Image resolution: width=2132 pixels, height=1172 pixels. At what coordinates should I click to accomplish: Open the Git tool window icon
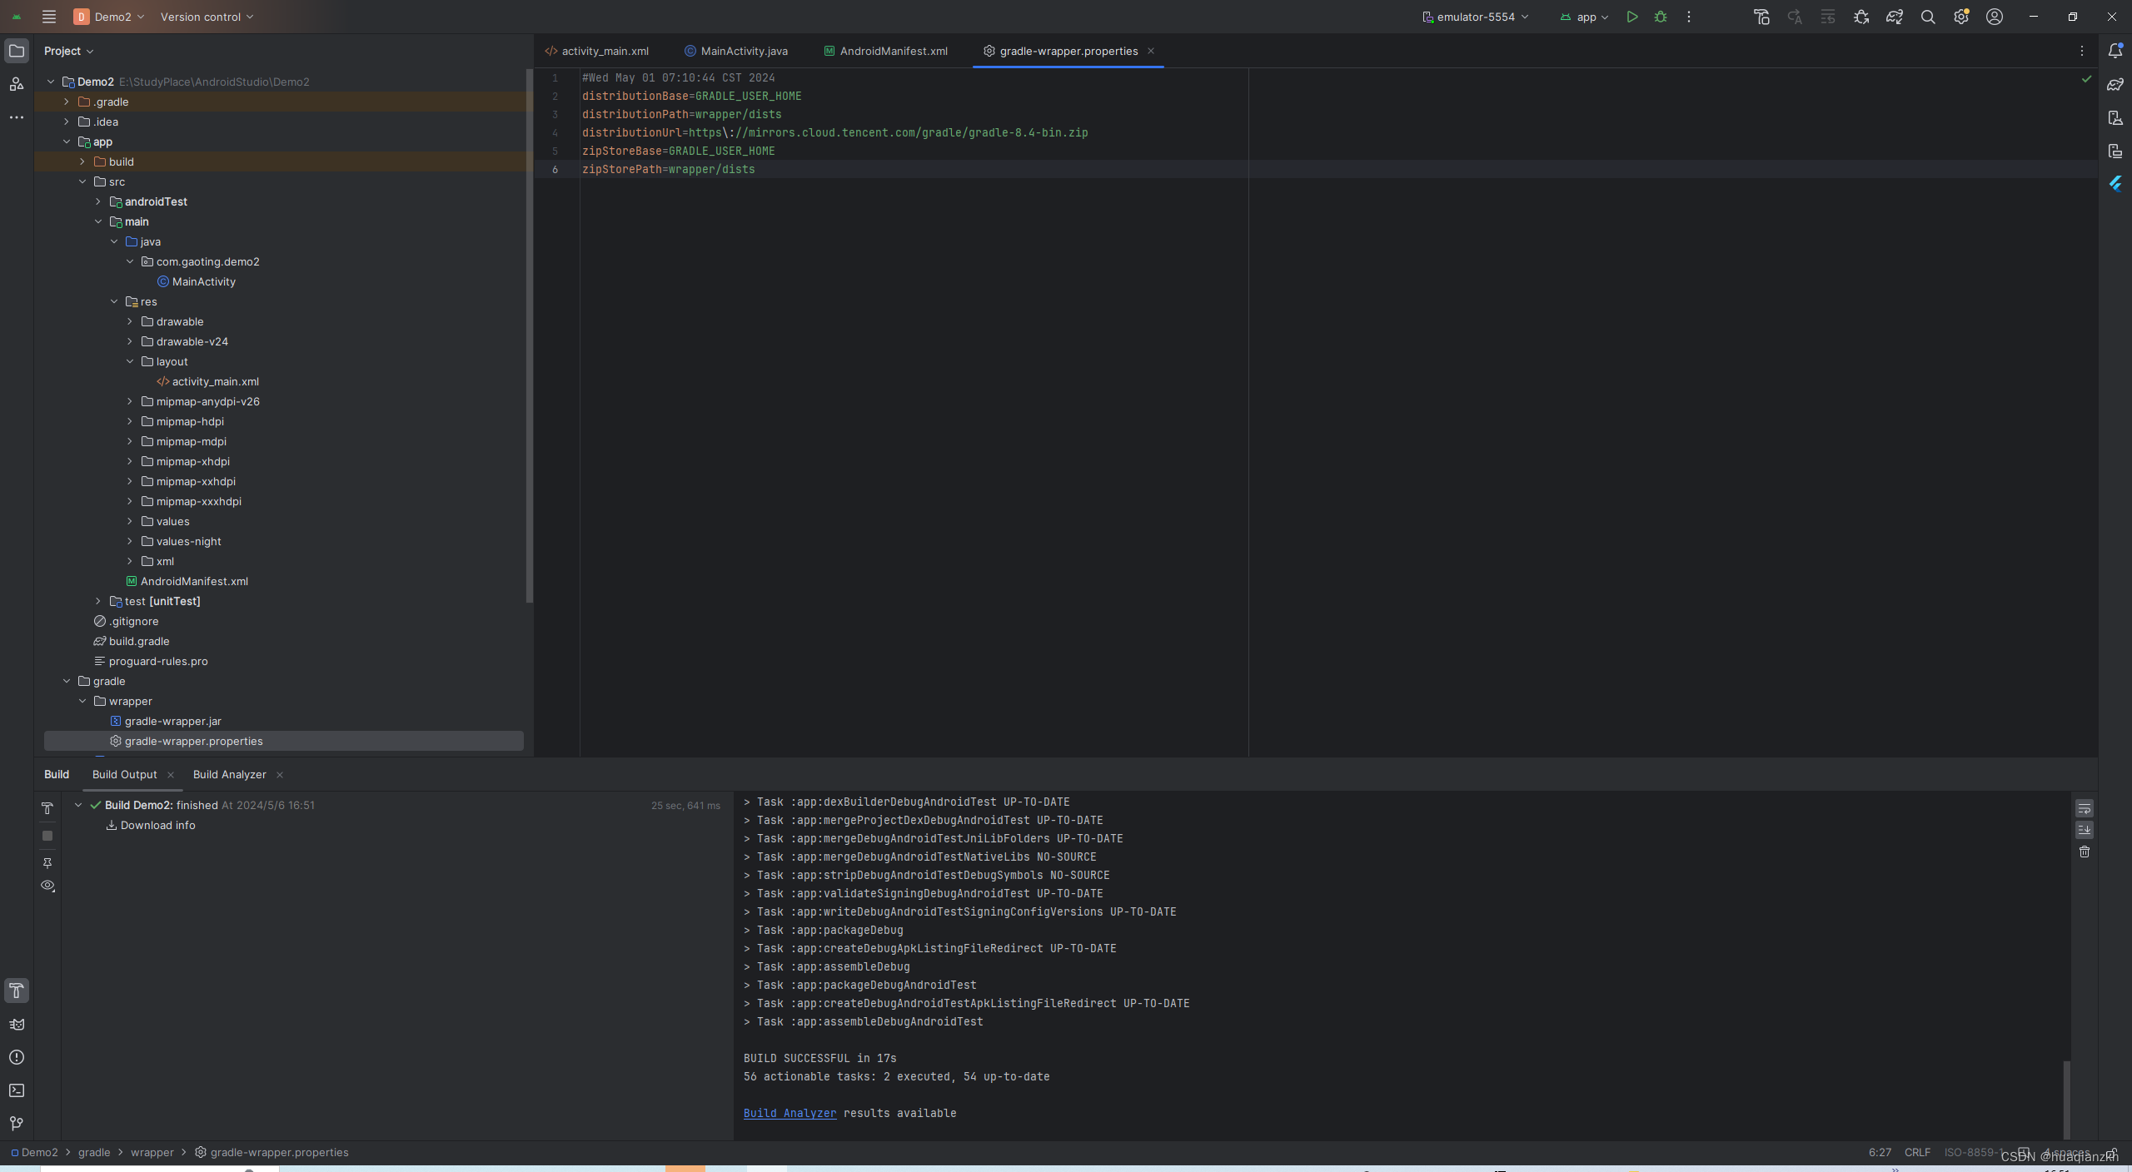[x=17, y=1124]
